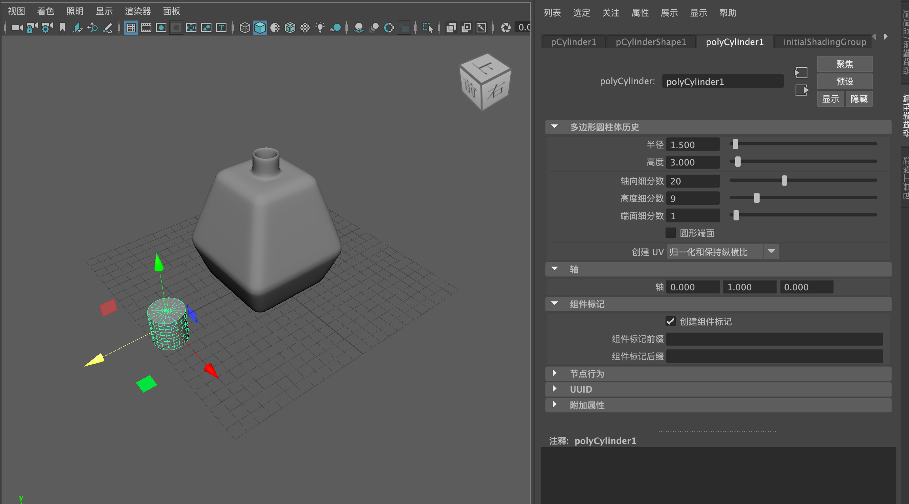909x504 pixels.
Task: Enable wireframe display cube icon
Action: [245, 28]
